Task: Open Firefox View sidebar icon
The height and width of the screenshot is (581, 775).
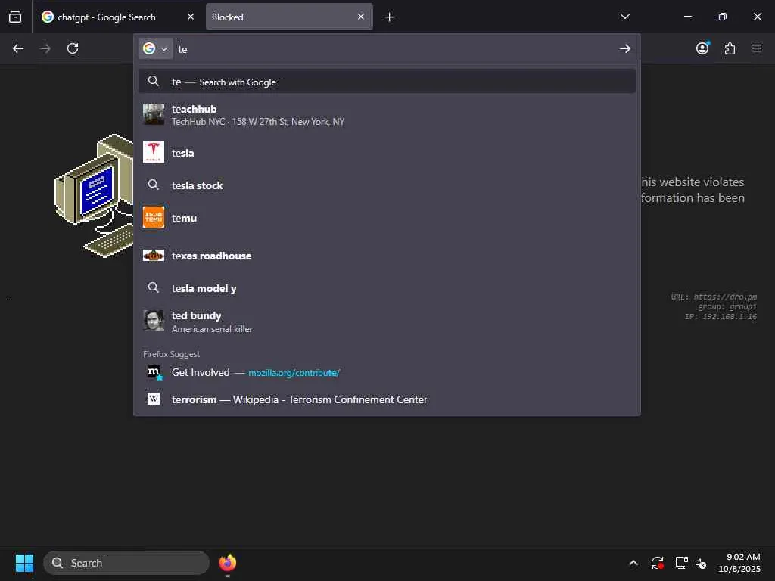Action: click(15, 17)
